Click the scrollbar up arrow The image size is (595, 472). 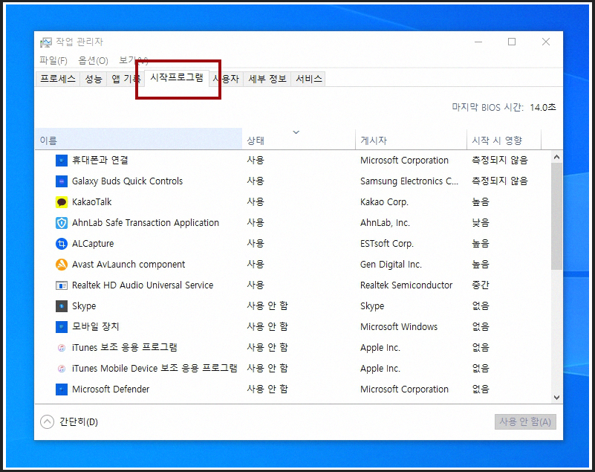pyautogui.click(x=556, y=157)
